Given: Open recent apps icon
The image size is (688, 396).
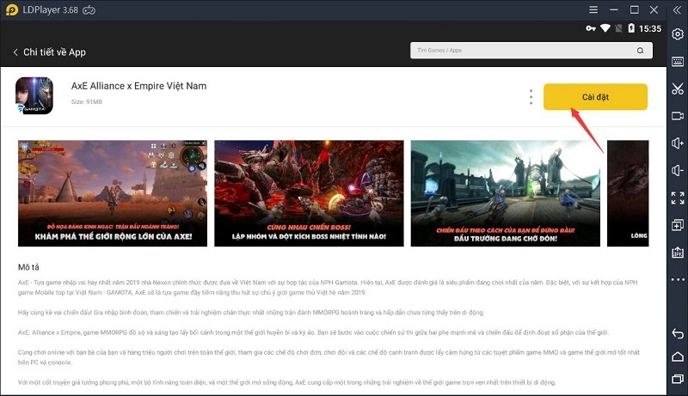Looking at the screenshot, I should tap(678, 379).
